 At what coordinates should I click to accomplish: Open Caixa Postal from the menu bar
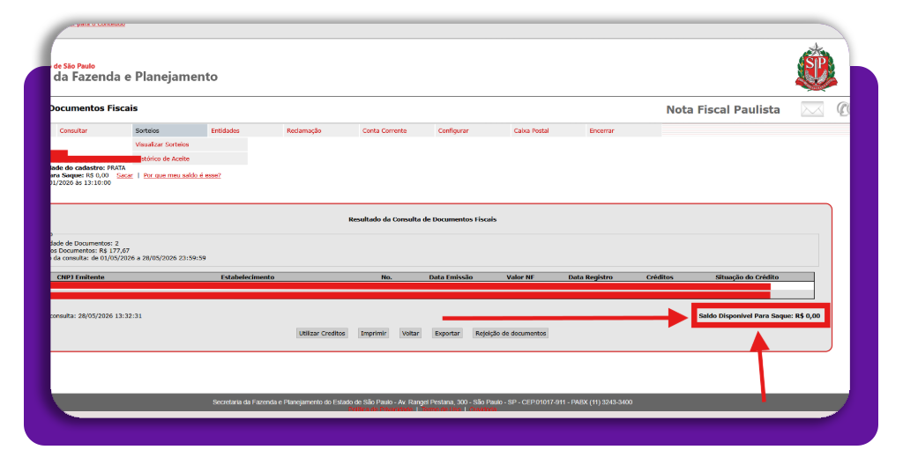[531, 130]
